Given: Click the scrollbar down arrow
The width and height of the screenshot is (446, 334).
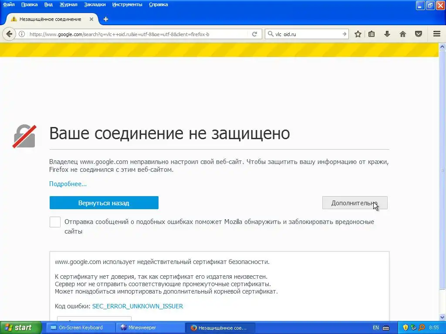Looking at the screenshot, I should point(442,317).
